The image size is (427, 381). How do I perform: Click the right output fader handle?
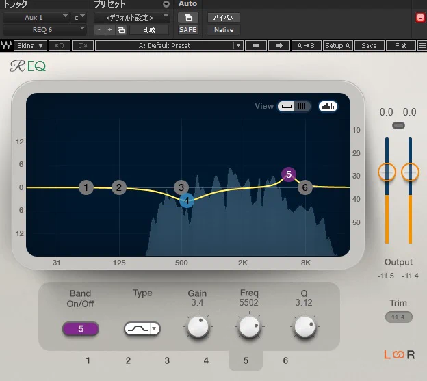click(410, 172)
